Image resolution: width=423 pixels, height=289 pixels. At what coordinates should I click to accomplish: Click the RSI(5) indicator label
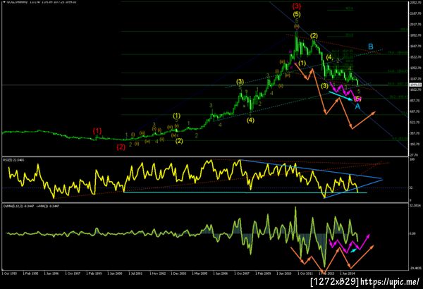(13, 160)
